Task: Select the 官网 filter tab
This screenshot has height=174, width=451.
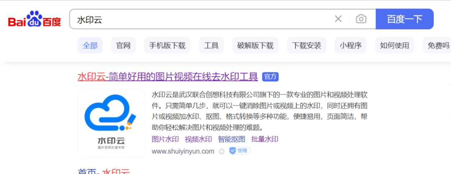Action: tap(123, 45)
